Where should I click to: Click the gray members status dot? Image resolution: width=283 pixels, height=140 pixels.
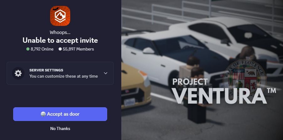pyautogui.click(x=60, y=49)
